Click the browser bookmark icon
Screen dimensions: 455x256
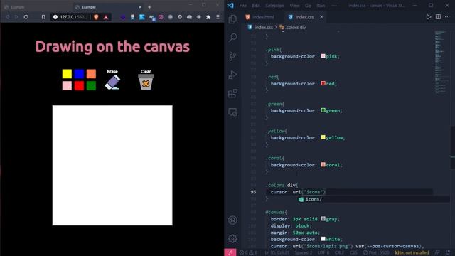pyautogui.click(x=43, y=17)
